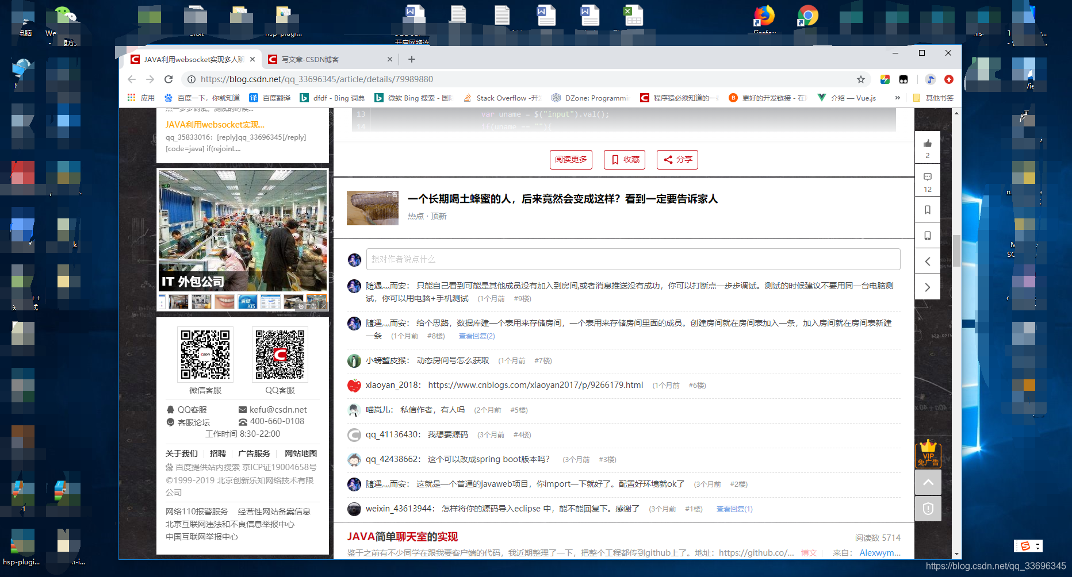Click the 客服论坛 link
1072x577 pixels.
(188, 422)
